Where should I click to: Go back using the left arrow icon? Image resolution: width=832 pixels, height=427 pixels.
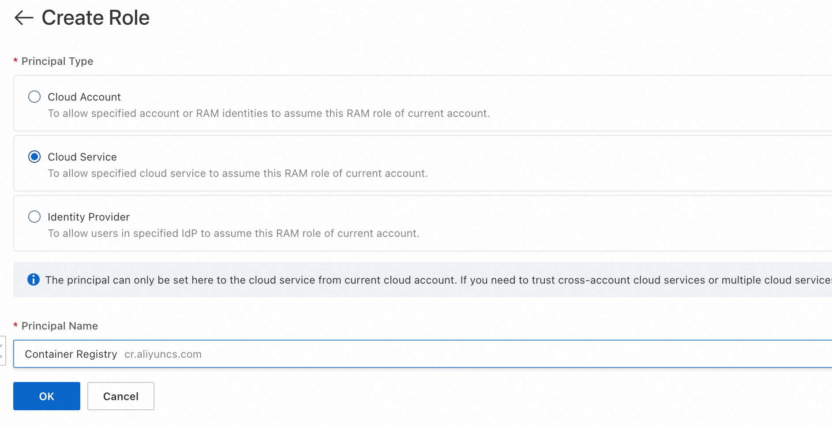click(24, 18)
